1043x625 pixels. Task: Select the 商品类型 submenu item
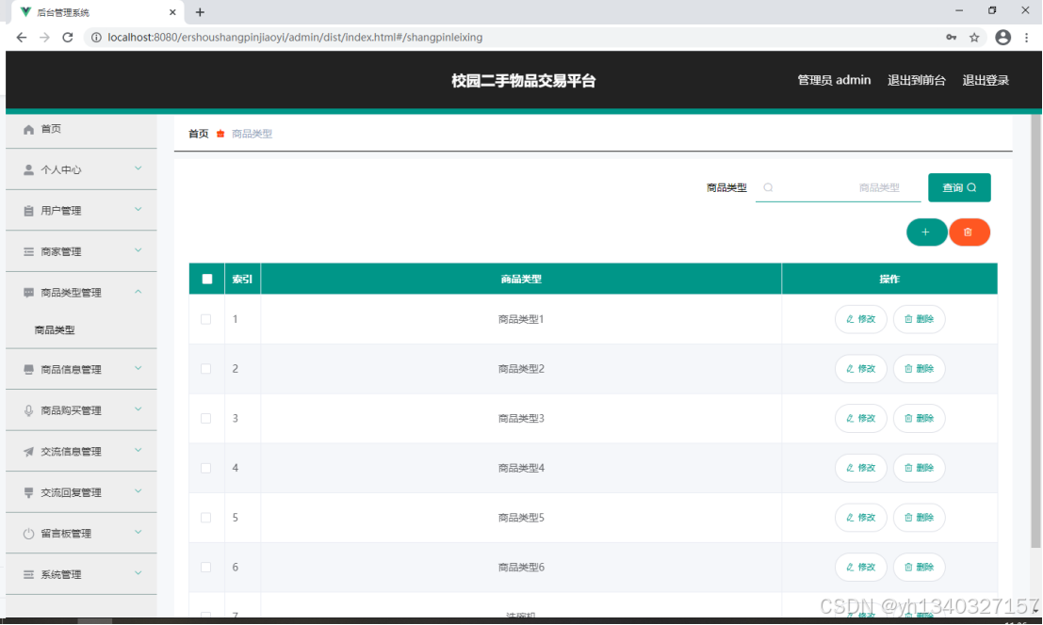81,330
